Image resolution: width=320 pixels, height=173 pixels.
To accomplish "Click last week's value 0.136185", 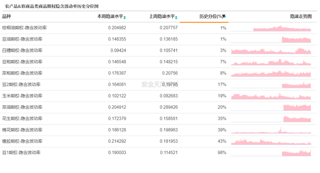I will [169, 39].
